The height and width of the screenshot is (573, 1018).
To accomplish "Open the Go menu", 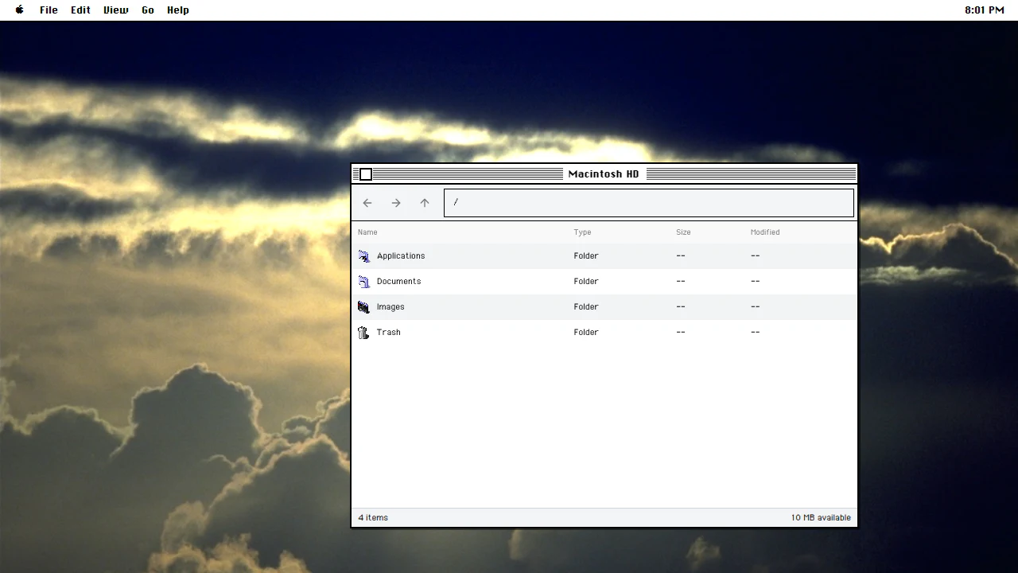I will pos(148,10).
